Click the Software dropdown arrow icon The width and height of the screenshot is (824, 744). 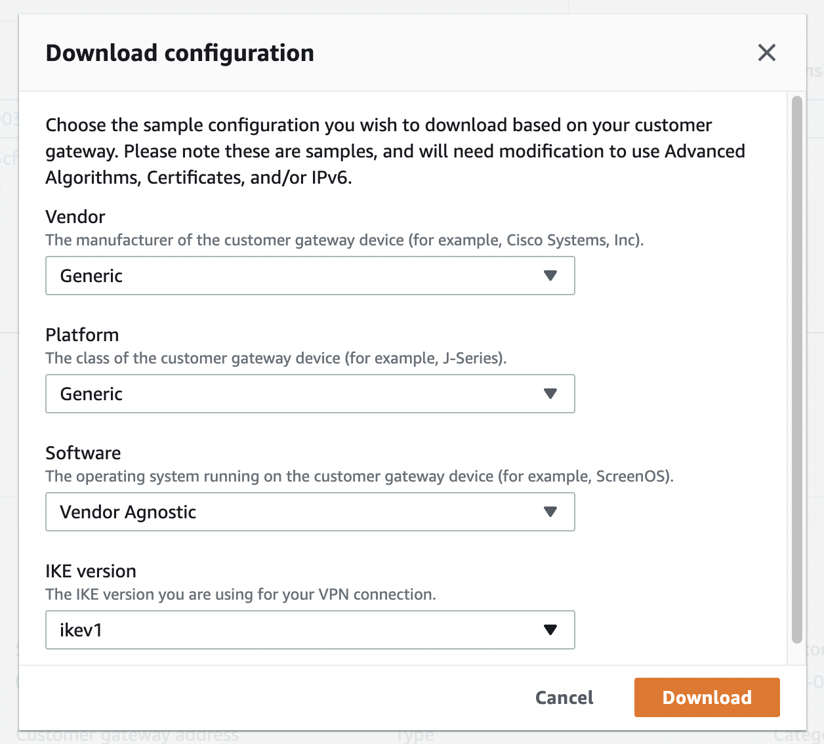(x=550, y=512)
